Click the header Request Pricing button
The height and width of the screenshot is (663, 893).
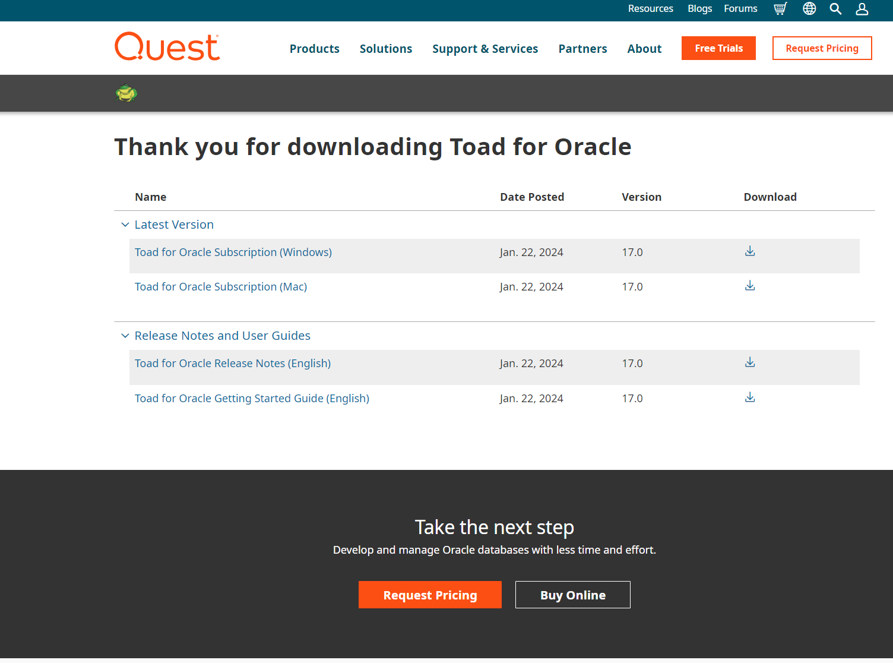coord(822,48)
